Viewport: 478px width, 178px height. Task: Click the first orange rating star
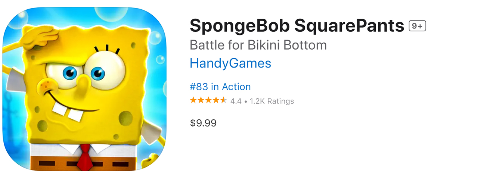(193, 100)
